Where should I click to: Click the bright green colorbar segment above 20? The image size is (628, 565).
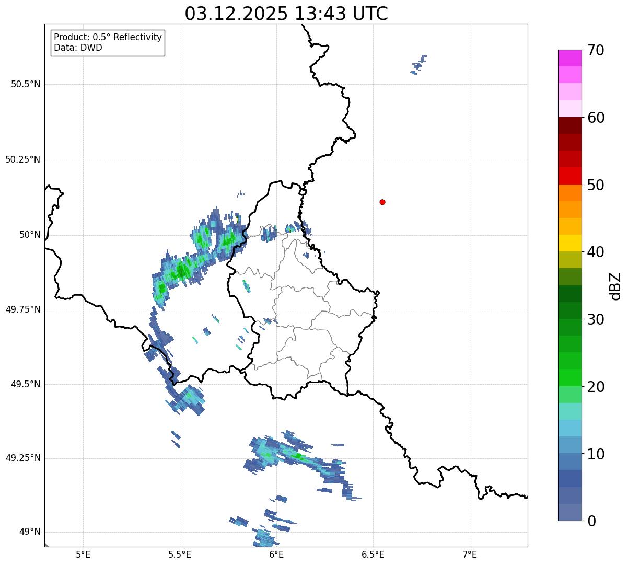point(569,377)
